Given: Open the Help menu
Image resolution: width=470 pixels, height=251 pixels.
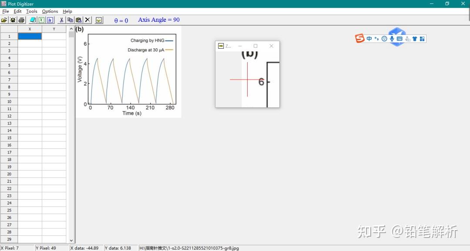Looking at the screenshot, I should [67, 11].
